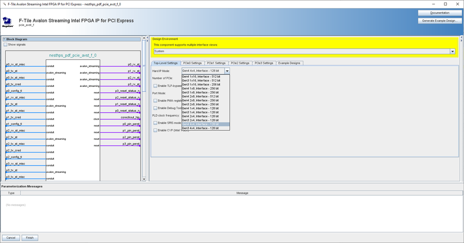This screenshot has width=464, height=243.
Task: Click p3_rx_st_misc interface label
Action: pyautogui.click(x=15, y=164)
